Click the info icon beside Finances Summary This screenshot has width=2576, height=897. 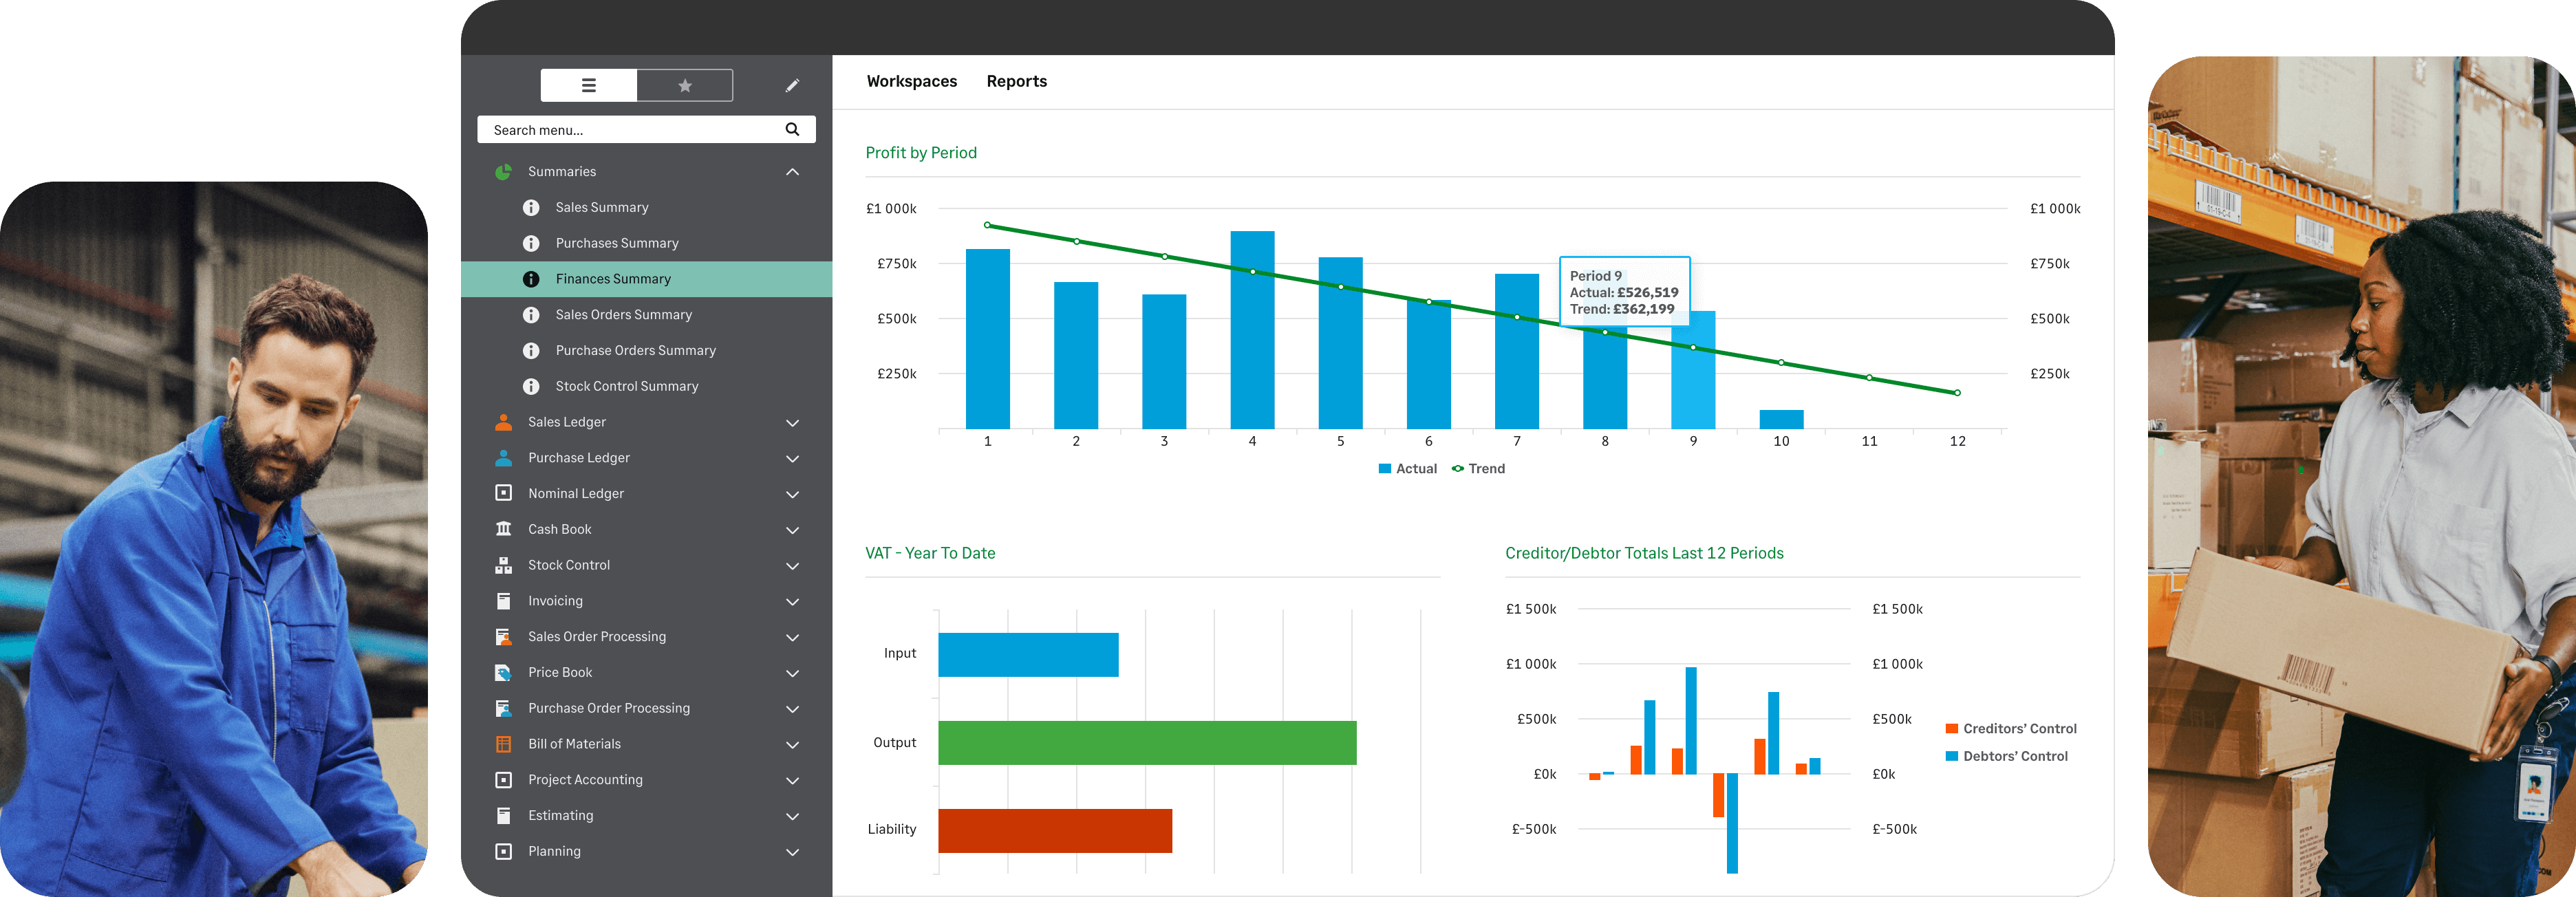click(531, 279)
